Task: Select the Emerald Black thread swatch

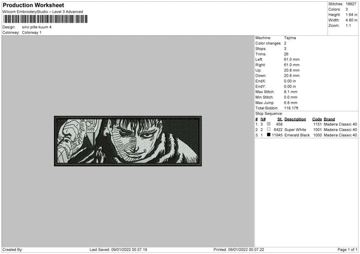Action: click(269, 135)
